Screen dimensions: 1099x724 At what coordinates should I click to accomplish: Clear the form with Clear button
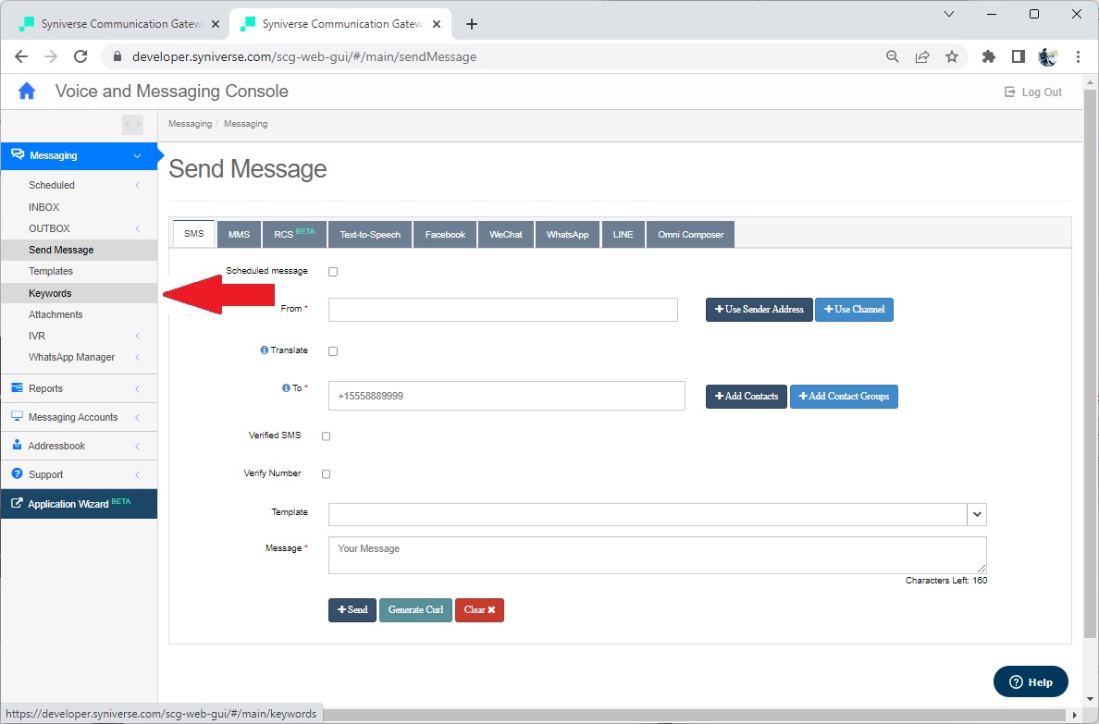(479, 610)
